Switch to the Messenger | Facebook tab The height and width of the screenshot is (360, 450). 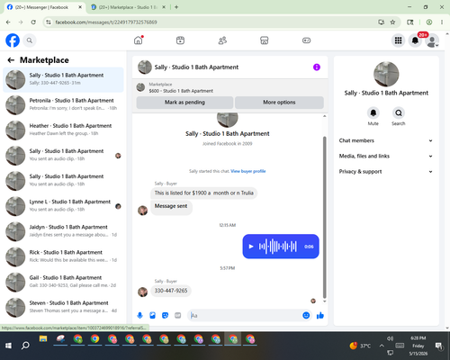44,7
